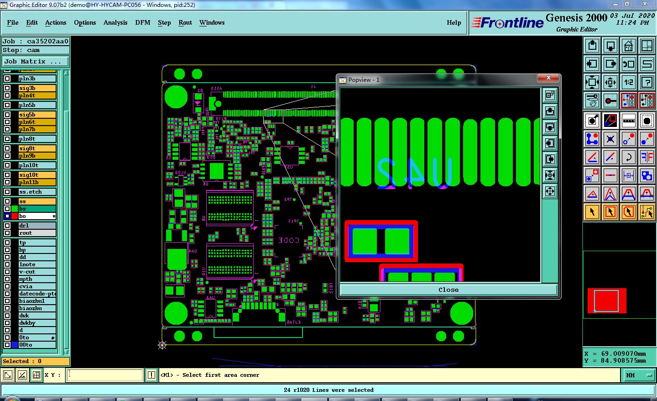Toggle the checkbox for layer sig3b

click(x=7, y=88)
